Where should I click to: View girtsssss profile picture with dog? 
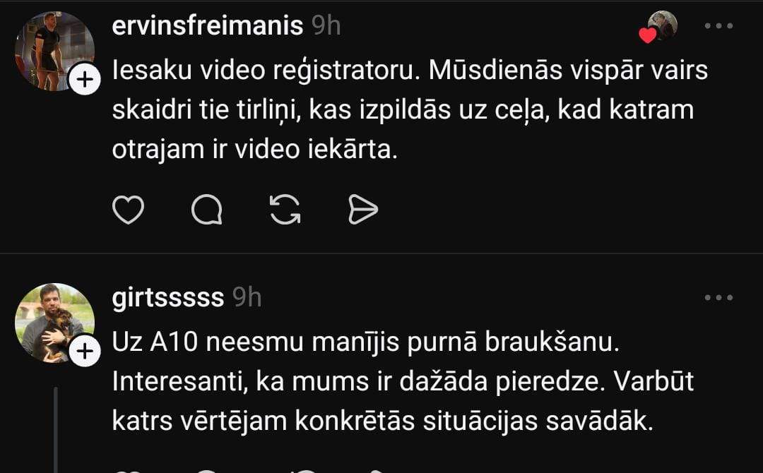[51, 319]
